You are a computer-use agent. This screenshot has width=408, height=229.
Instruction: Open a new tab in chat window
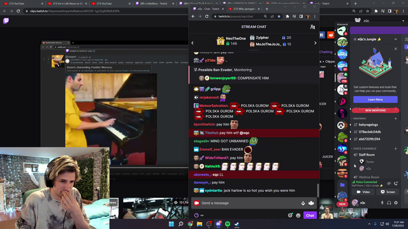(x=266, y=9)
